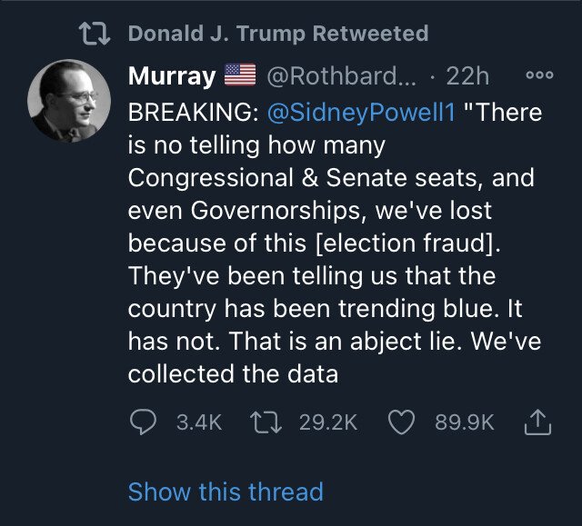Image resolution: width=582 pixels, height=526 pixels.
Task: Show this thread
Action: [x=226, y=491]
